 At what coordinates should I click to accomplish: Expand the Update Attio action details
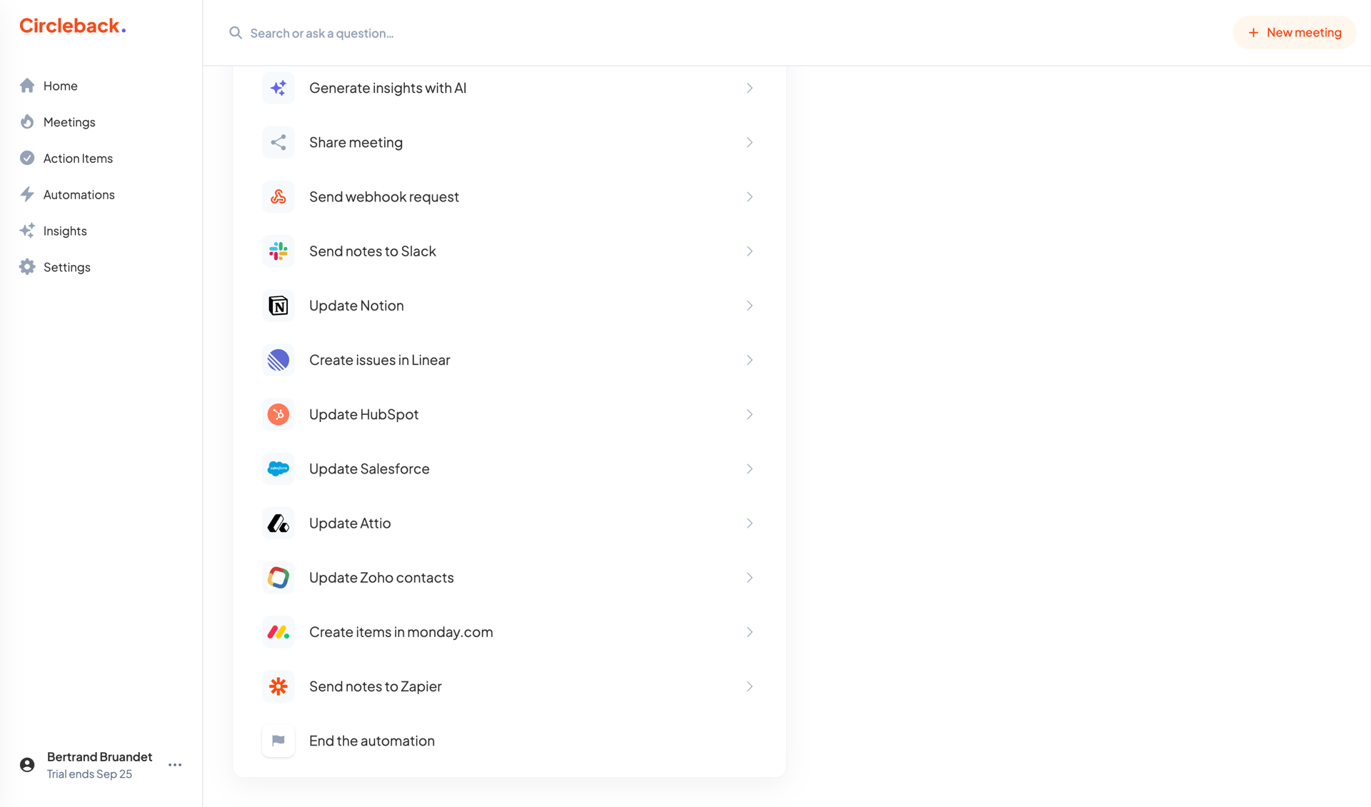pos(749,523)
